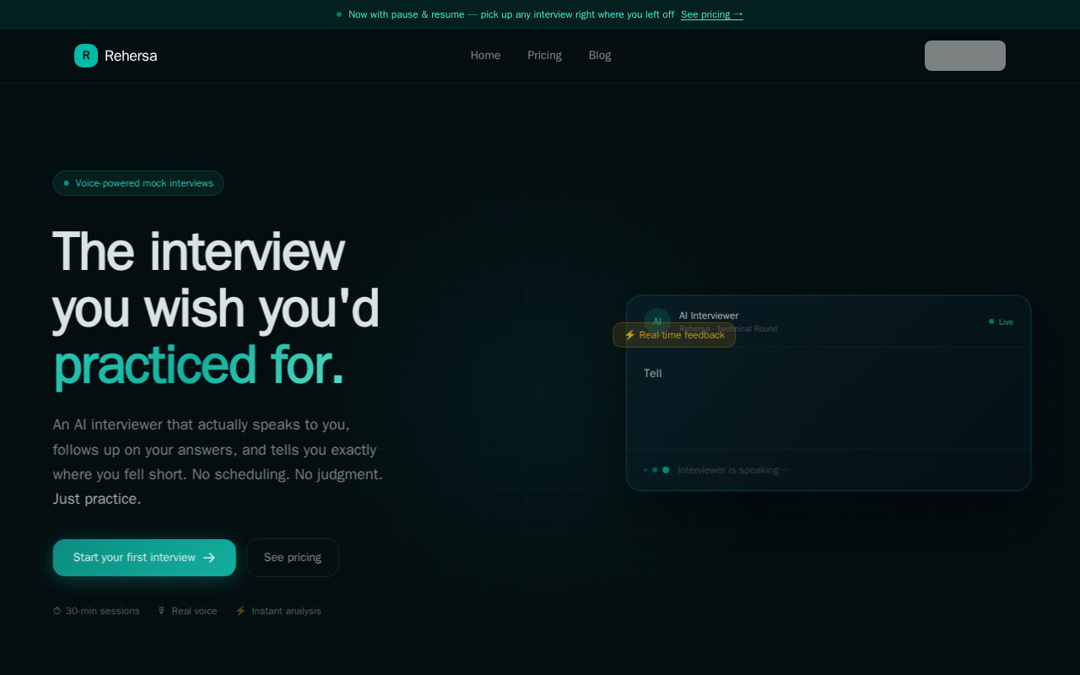Click the outlined "See pricing" button below the hero text
1080x675 pixels.
(293, 558)
